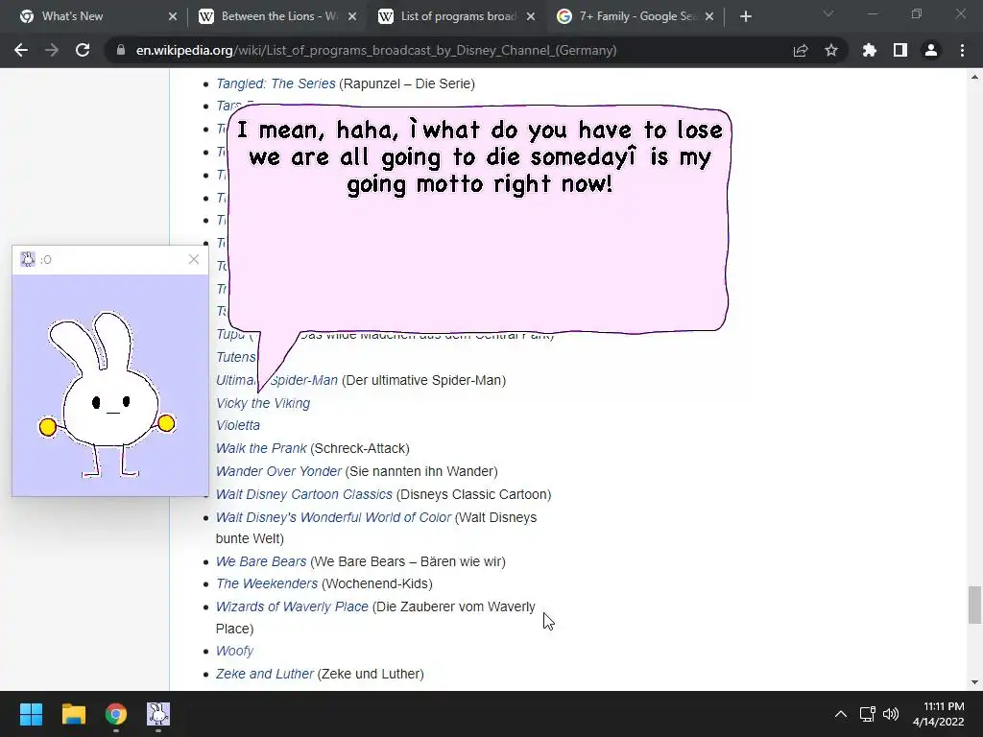Close the What's New tab
983x737 pixels.
click(x=173, y=16)
